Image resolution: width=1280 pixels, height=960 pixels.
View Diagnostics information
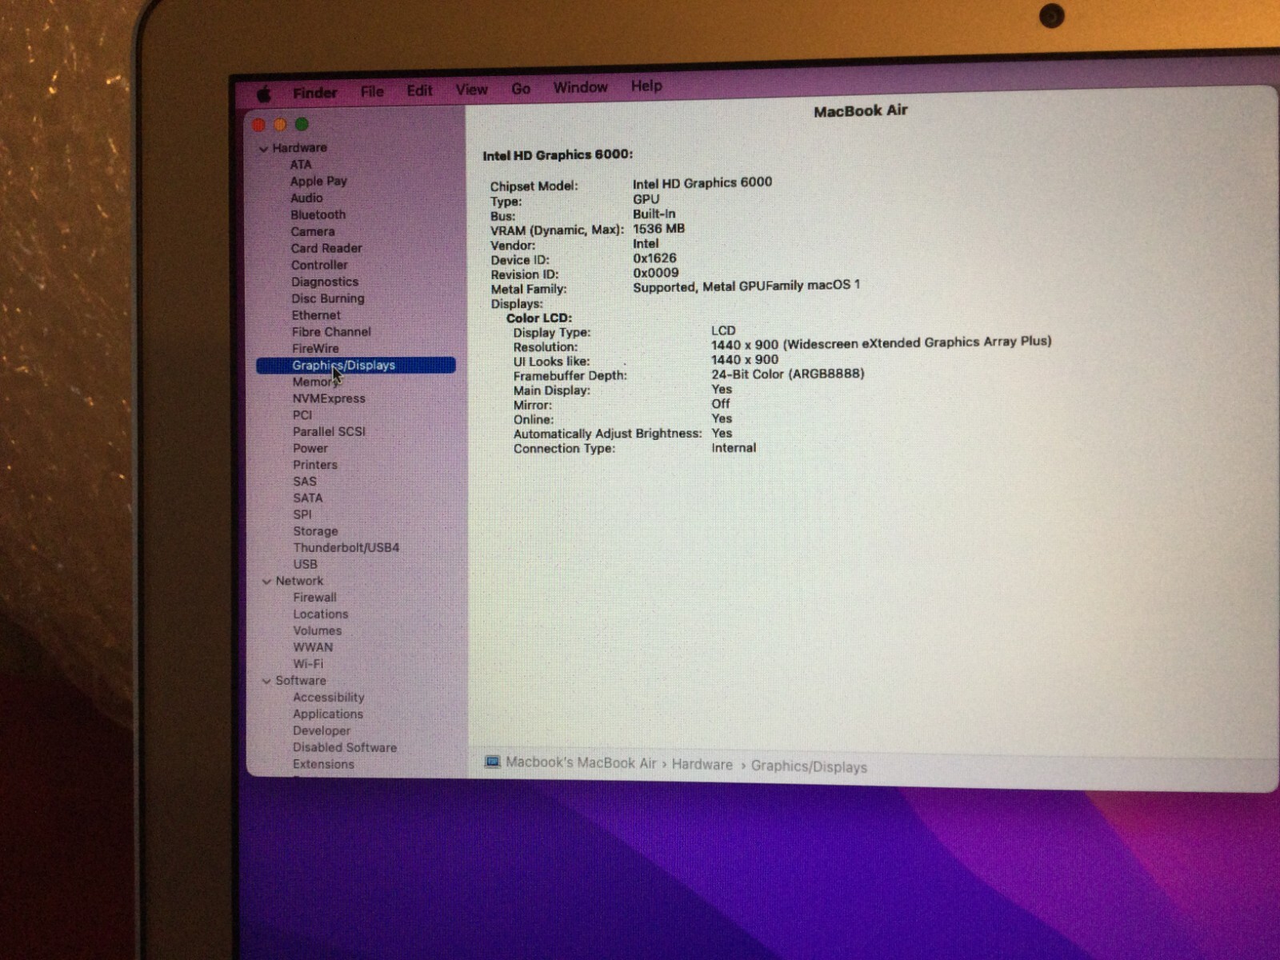click(325, 282)
